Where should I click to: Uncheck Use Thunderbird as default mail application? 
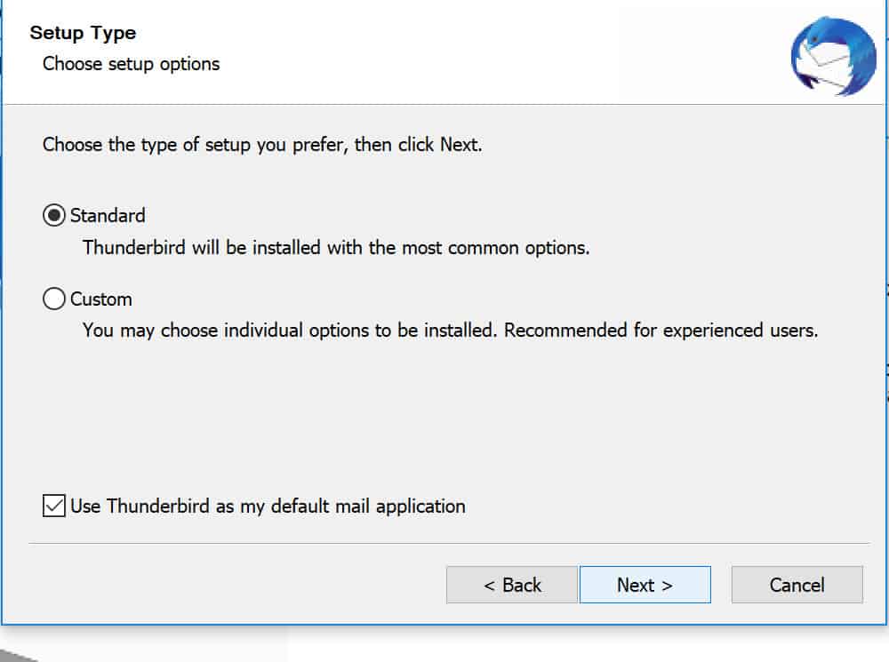click(x=52, y=505)
